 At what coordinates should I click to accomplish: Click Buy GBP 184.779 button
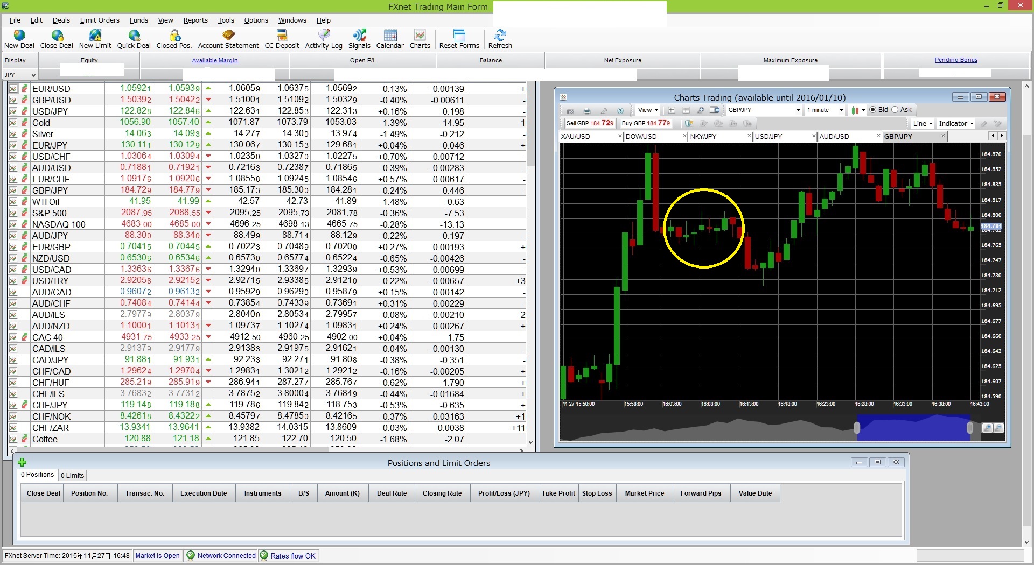[646, 123]
